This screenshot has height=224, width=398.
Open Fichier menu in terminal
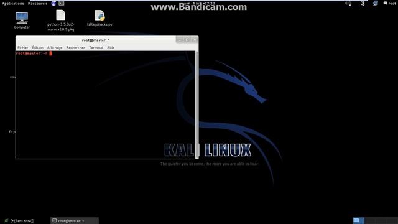(x=22, y=47)
